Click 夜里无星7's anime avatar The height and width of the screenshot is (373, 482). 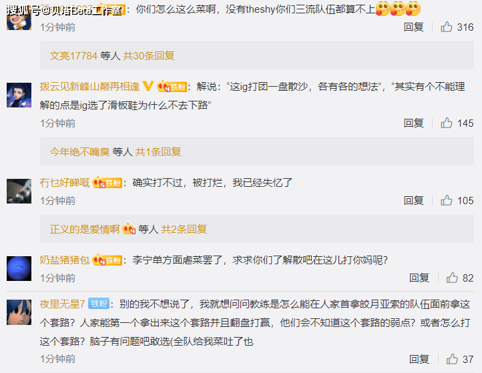click(x=19, y=312)
